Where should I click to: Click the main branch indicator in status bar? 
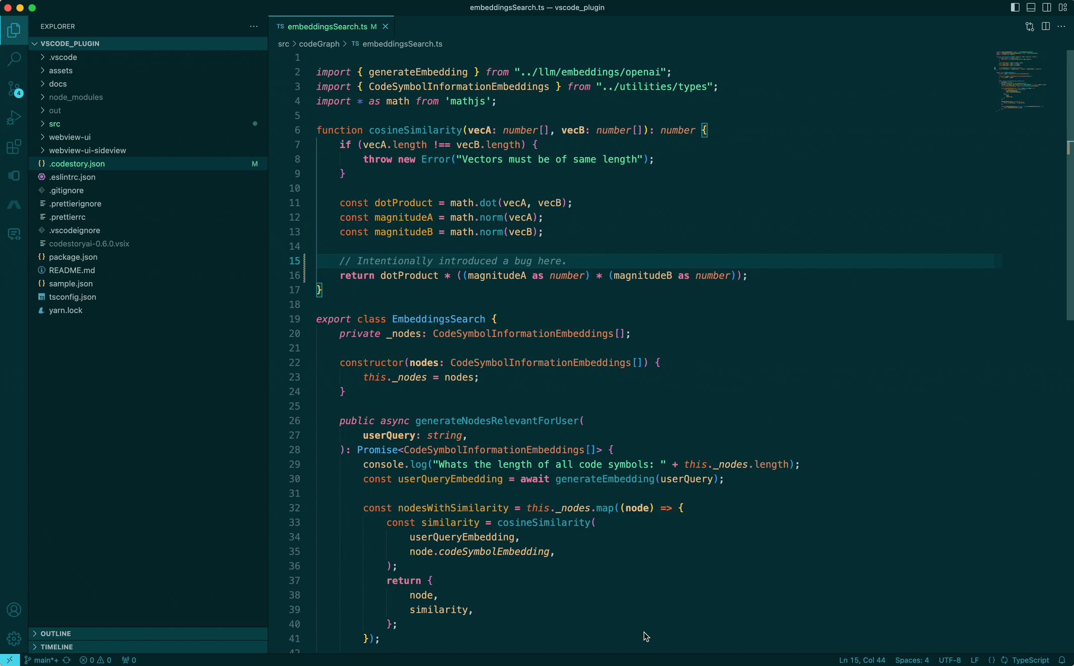pyautogui.click(x=42, y=660)
